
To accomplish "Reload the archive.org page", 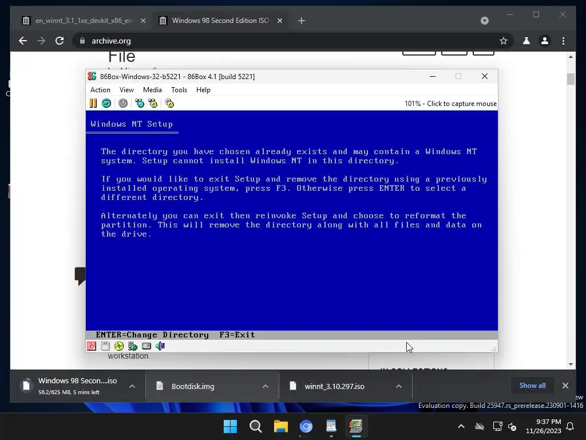I will pos(60,41).
